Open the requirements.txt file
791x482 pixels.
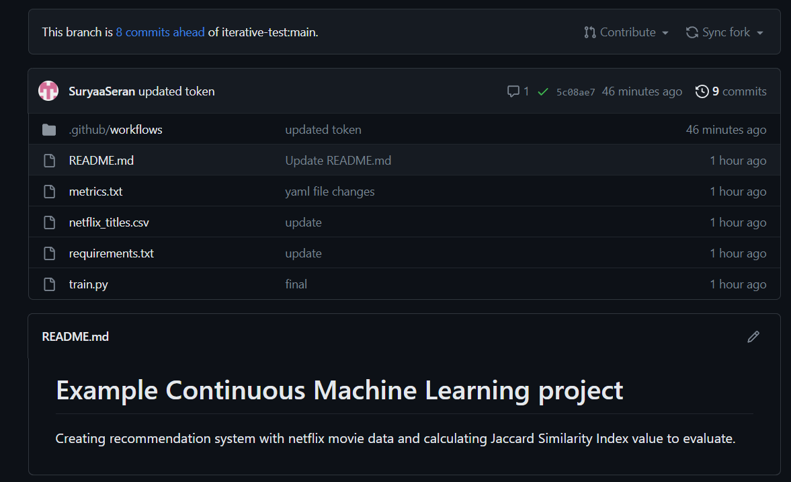pyautogui.click(x=111, y=253)
